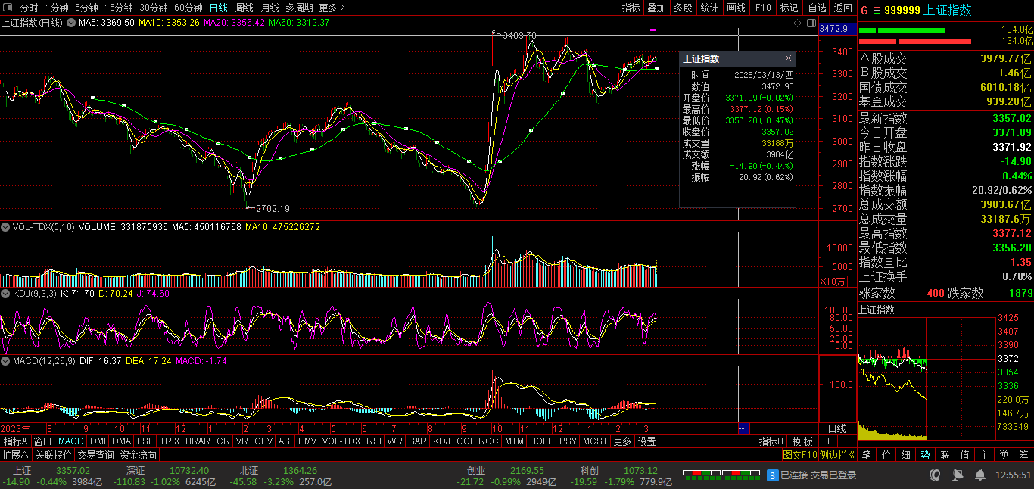
Task: Expand the KDJ indicator dropdown circle
Action: [x=5, y=293]
